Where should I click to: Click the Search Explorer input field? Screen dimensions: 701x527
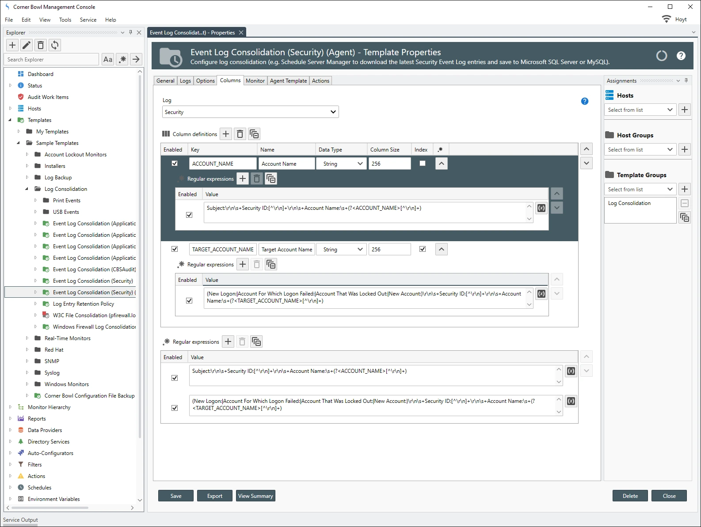(52, 60)
